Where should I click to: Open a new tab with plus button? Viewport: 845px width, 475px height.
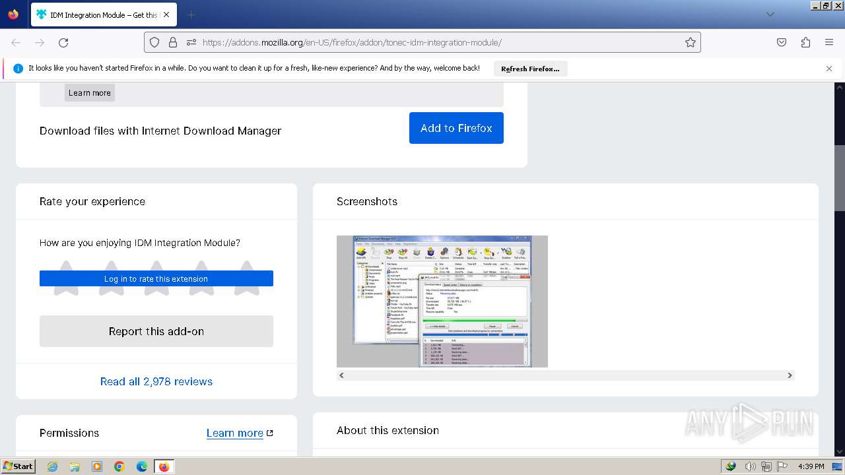coord(191,15)
